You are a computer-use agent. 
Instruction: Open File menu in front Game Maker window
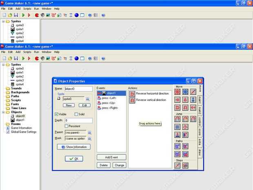tap(3, 52)
